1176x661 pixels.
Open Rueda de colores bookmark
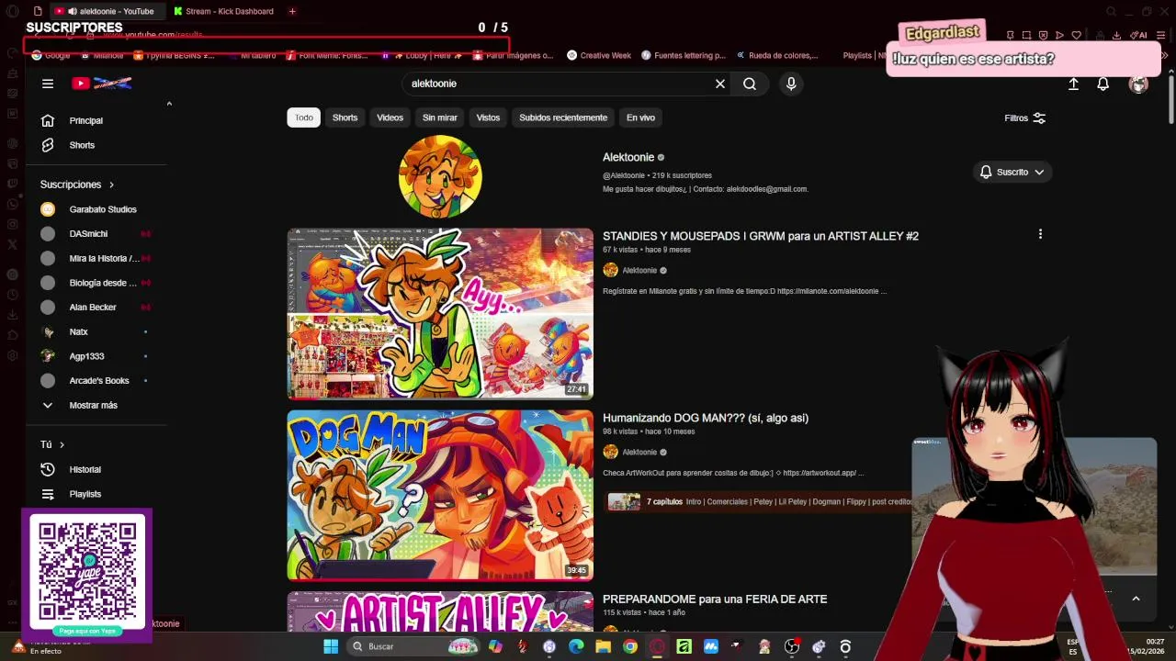pyautogui.click(x=775, y=55)
